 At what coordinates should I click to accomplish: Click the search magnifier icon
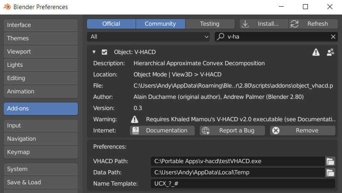[x=221, y=37]
